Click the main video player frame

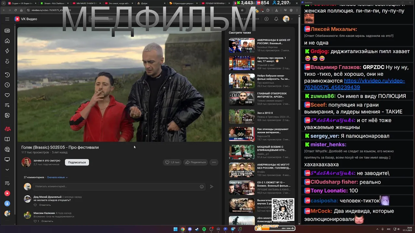[119, 84]
